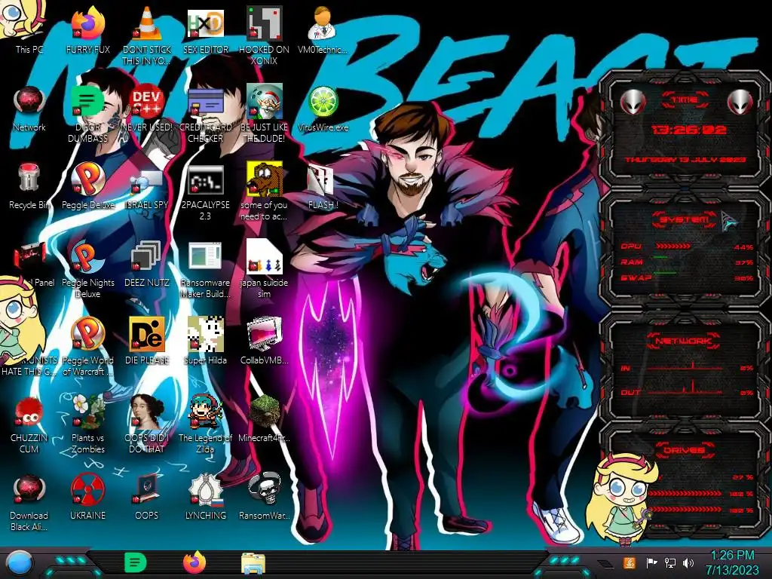Click the Start orb on taskbar
This screenshot has height=579, width=772.
click(19, 563)
